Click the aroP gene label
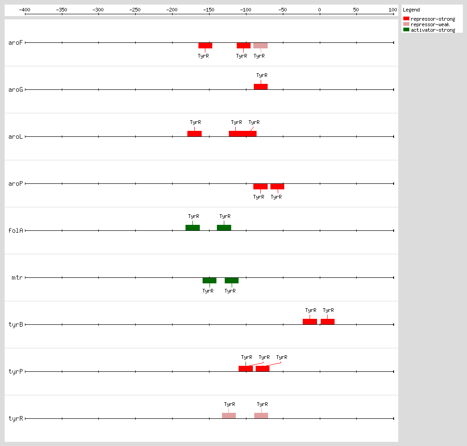Image resolution: width=467 pixels, height=446 pixels. pyautogui.click(x=16, y=184)
